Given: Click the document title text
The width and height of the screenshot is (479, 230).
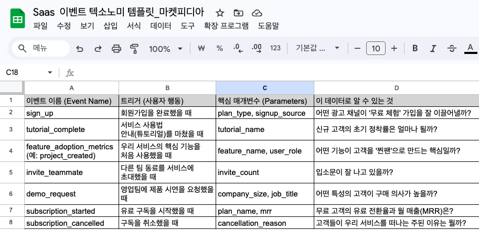Looking at the screenshot, I should (119, 12).
